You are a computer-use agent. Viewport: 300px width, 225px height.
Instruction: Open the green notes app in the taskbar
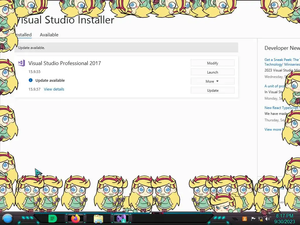(52, 219)
